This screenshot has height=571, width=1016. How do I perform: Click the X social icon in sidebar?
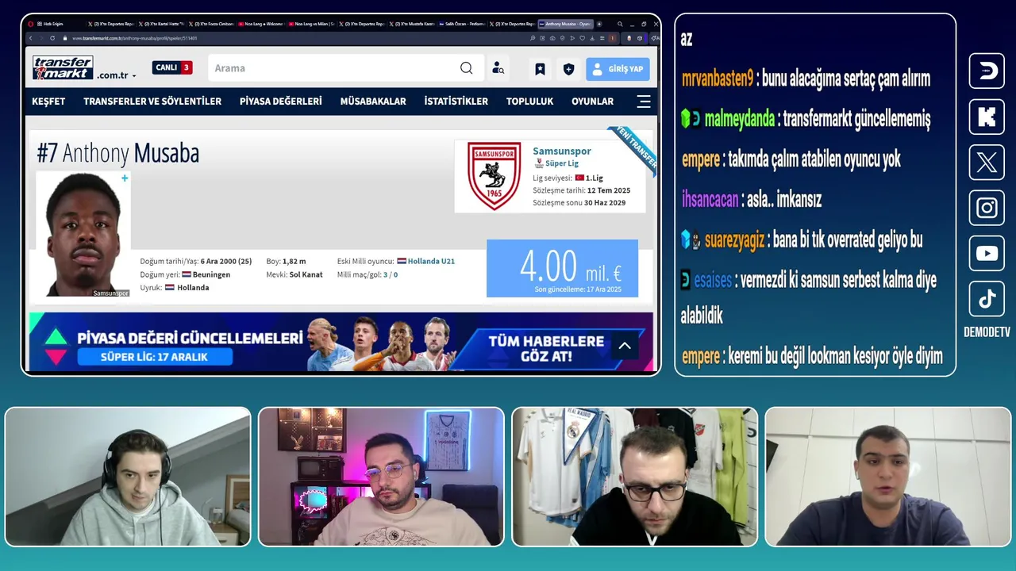point(987,163)
